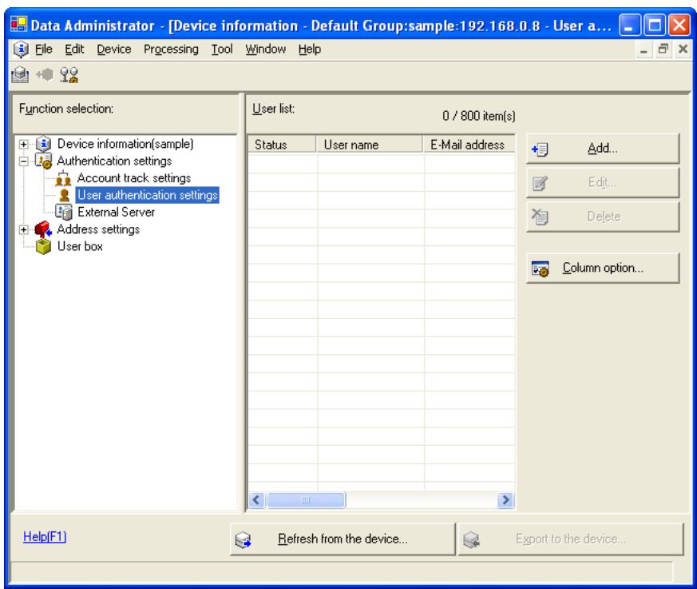The image size is (697, 589).
Task: Open the Tool menu
Action: coord(222,49)
